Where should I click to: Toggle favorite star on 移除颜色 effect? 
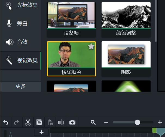point(91,47)
